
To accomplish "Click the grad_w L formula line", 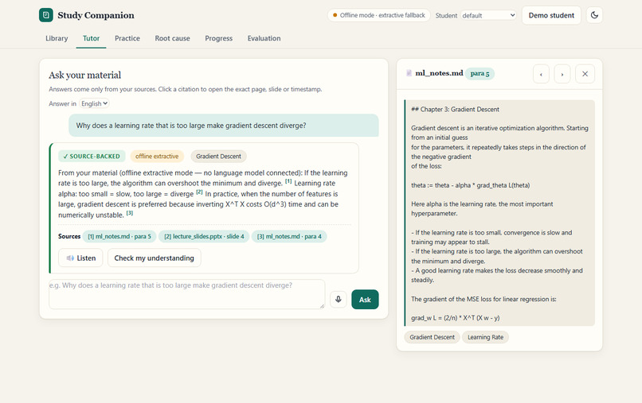I will [456, 318].
